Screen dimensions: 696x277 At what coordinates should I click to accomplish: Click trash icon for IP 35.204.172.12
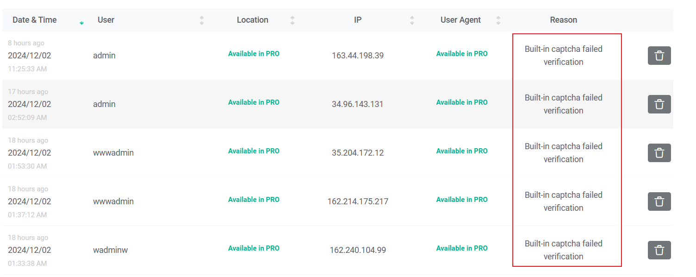tap(659, 153)
